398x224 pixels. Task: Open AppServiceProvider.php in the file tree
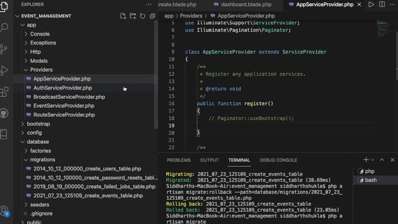62,79
